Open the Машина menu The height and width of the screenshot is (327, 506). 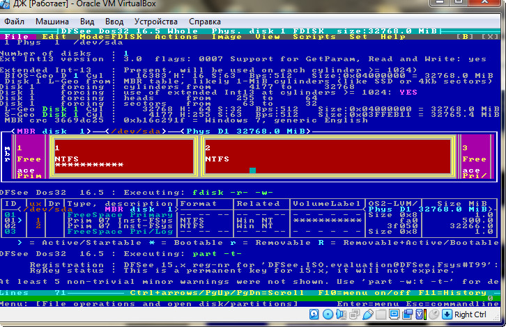(52, 22)
